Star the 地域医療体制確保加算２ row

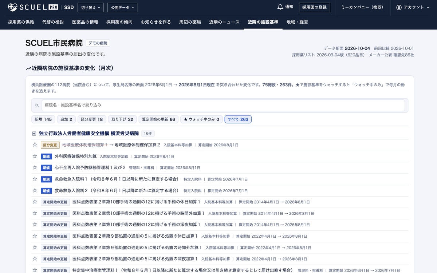35,145
